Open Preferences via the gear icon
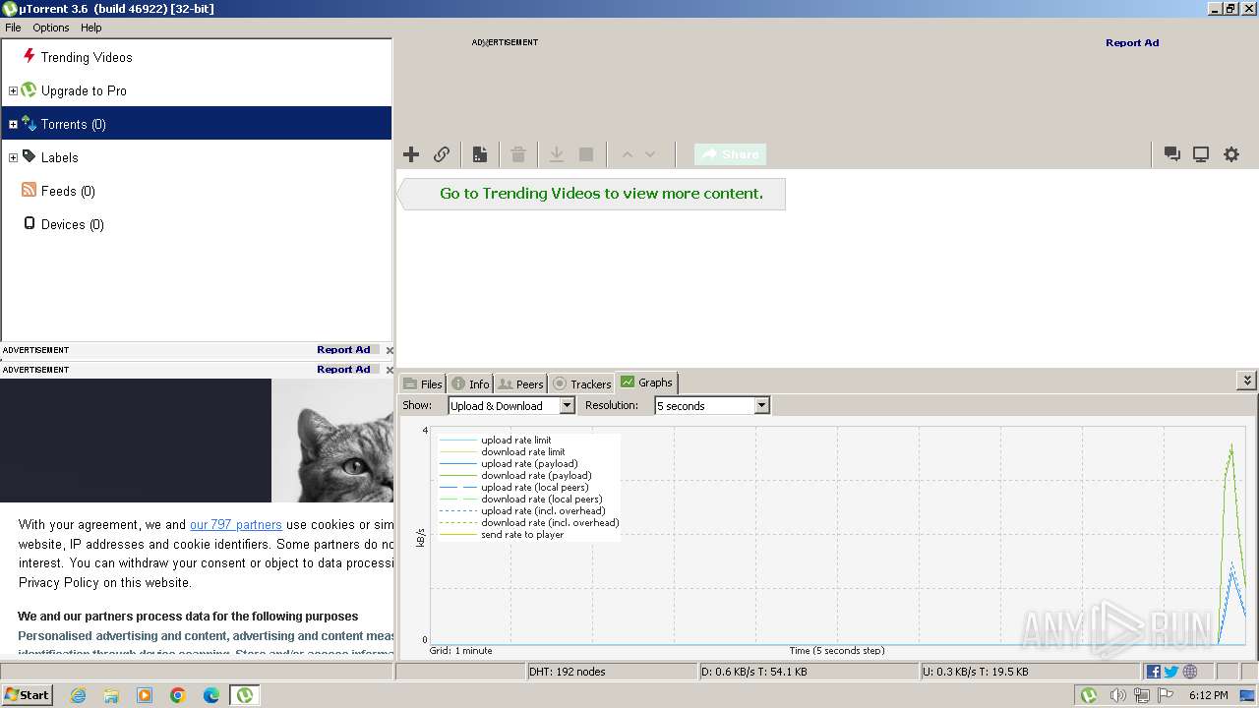The height and width of the screenshot is (708, 1259). pyautogui.click(x=1231, y=154)
